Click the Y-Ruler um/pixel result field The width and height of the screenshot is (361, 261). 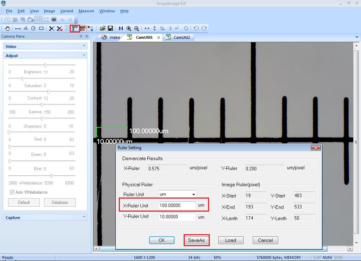tap(264, 169)
